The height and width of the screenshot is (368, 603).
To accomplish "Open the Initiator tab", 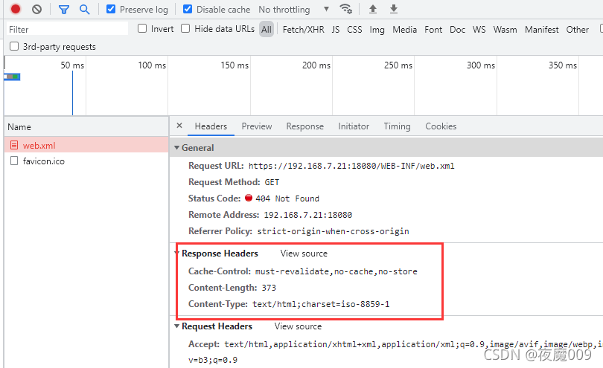I will point(354,126).
